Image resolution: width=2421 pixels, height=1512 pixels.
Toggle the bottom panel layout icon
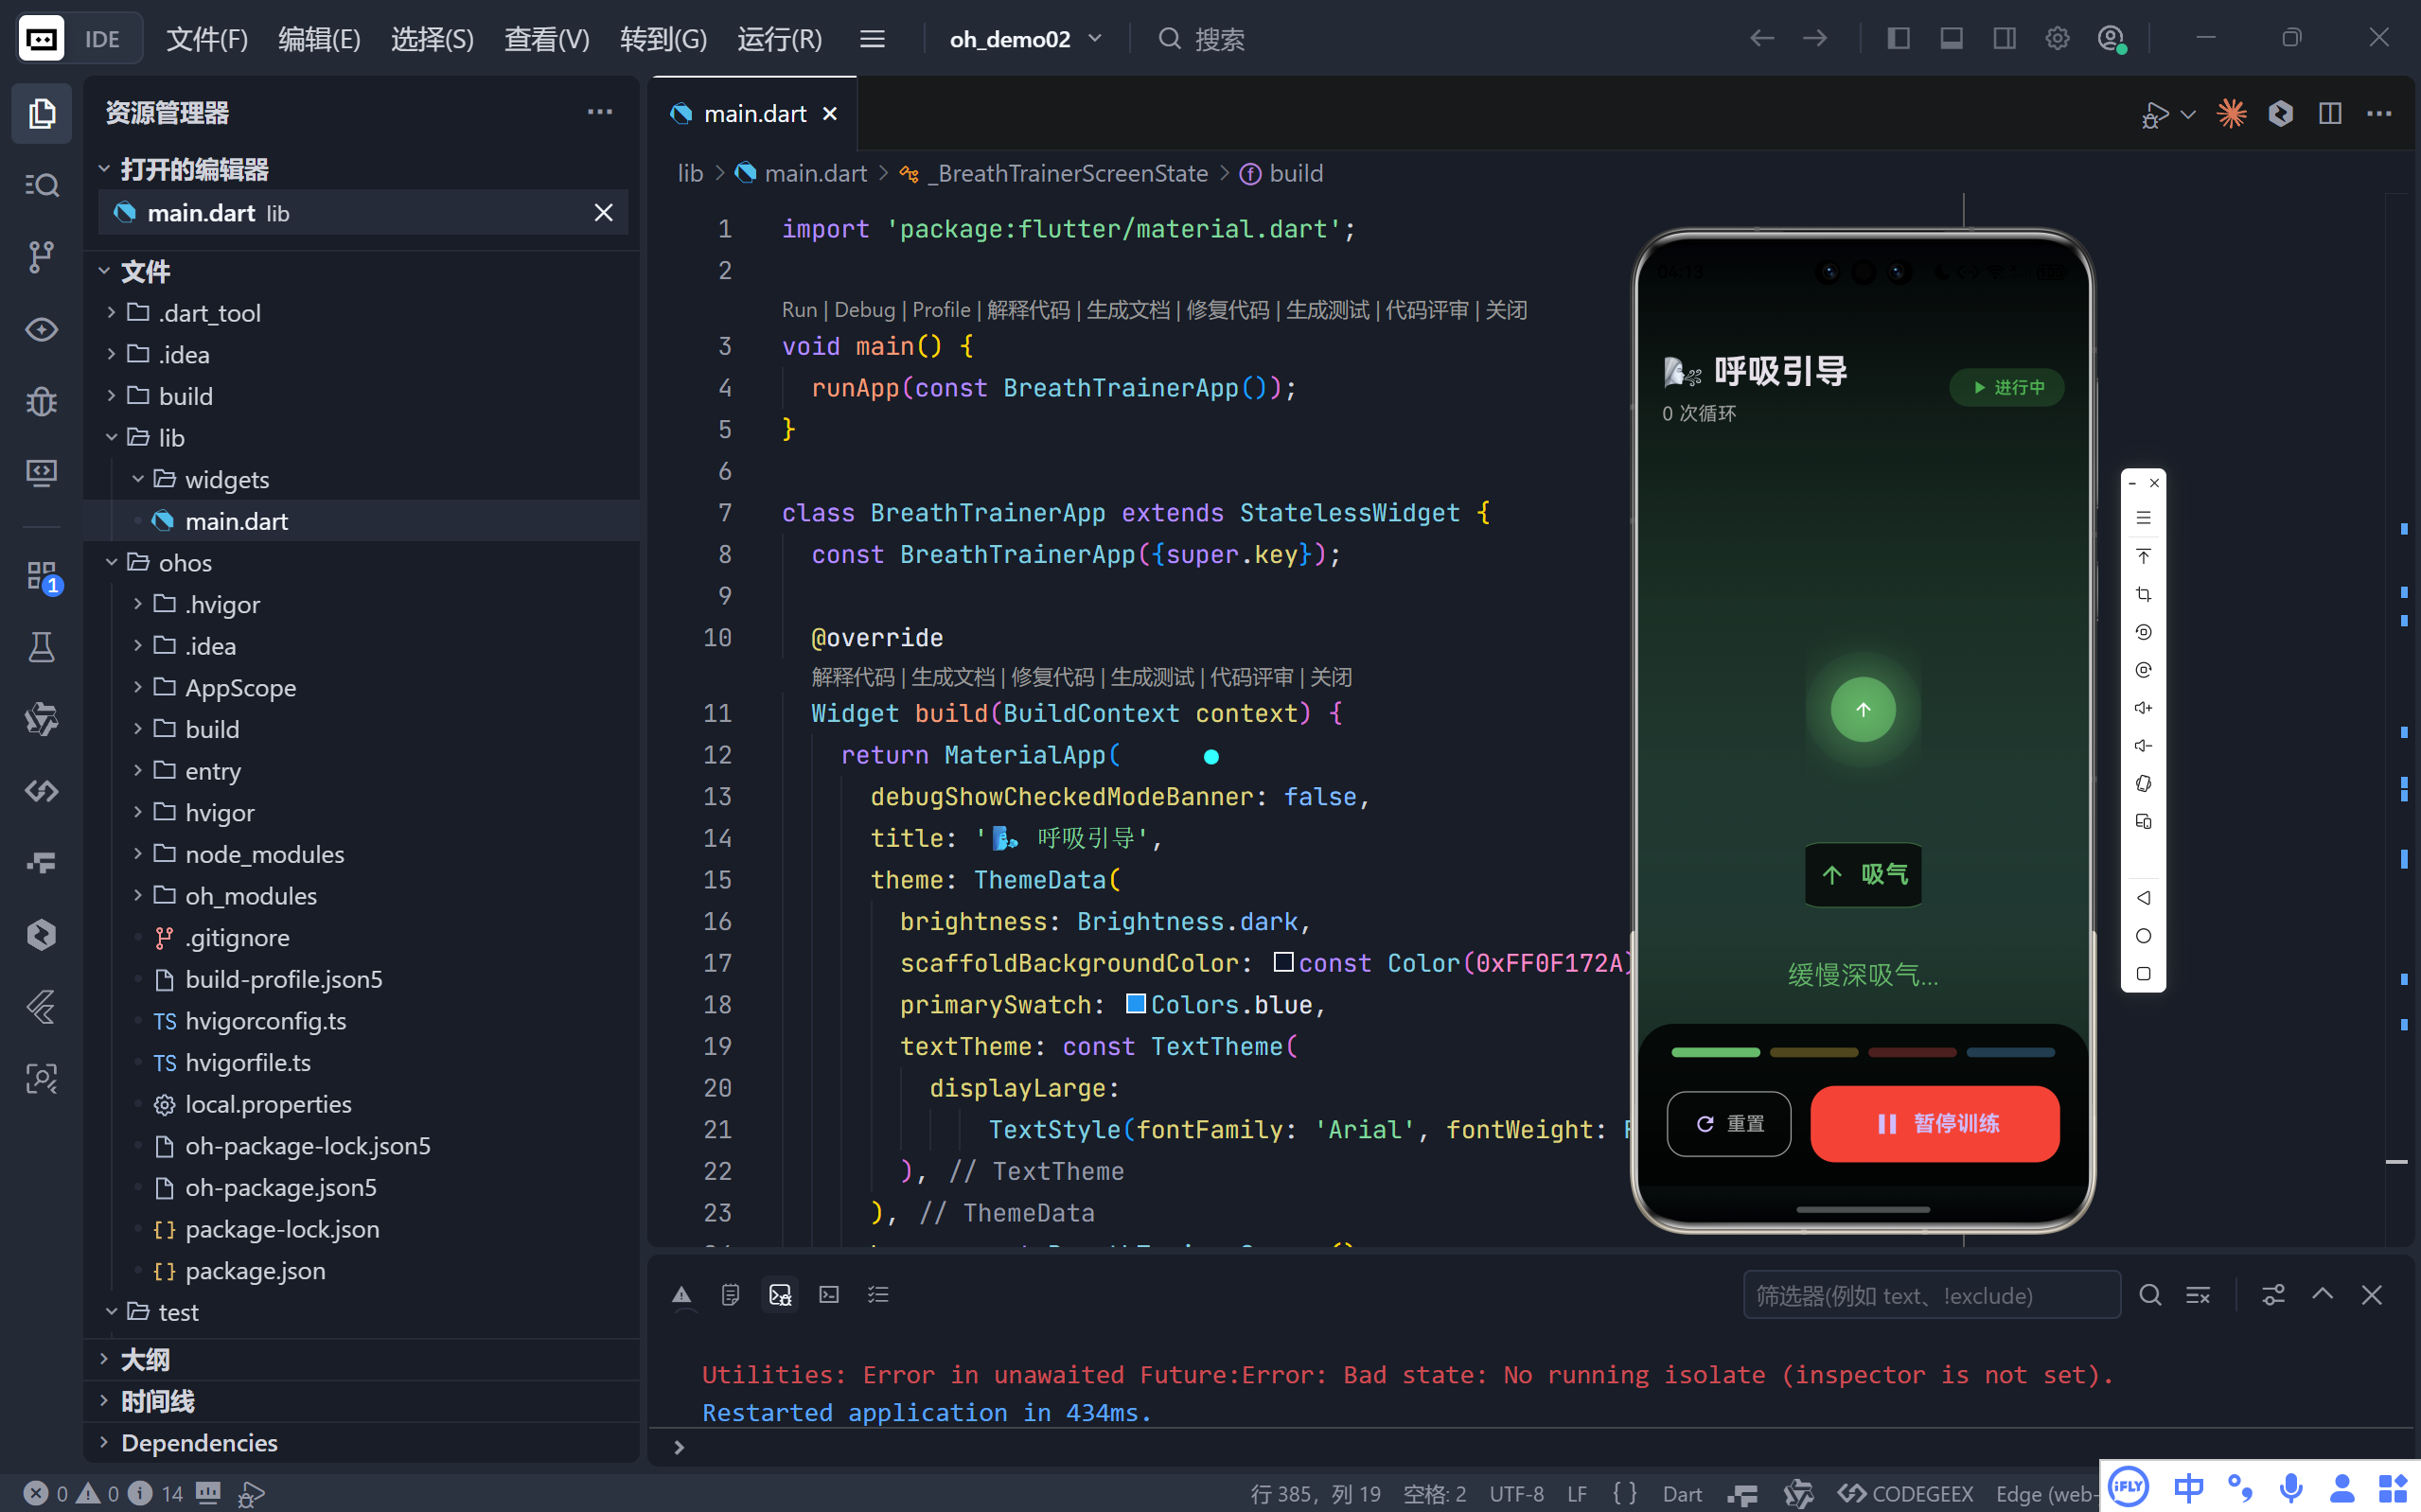(1951, 39)
